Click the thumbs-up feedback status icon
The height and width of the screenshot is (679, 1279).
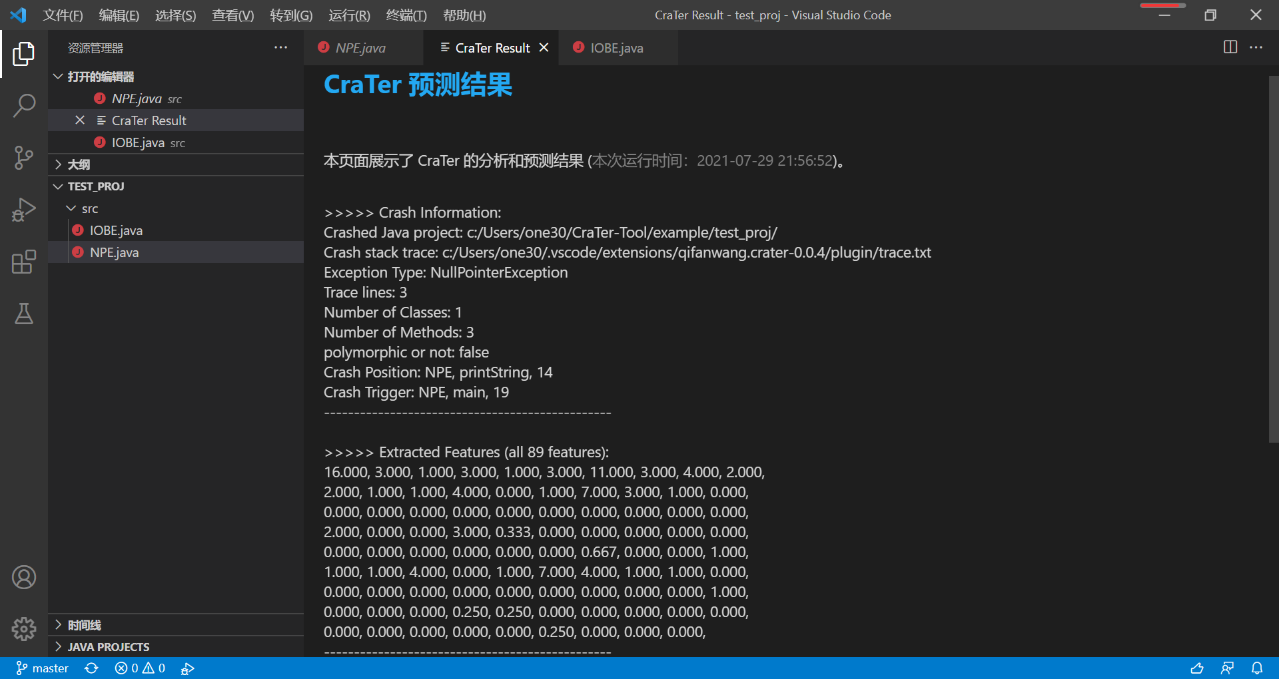pyautogui.click(x=1197, y=668)
